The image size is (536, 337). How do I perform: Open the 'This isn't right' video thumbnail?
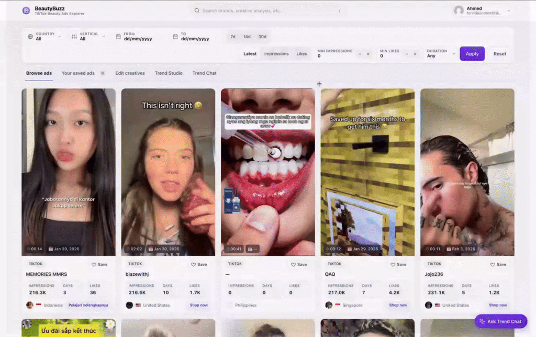pos(168,172)
